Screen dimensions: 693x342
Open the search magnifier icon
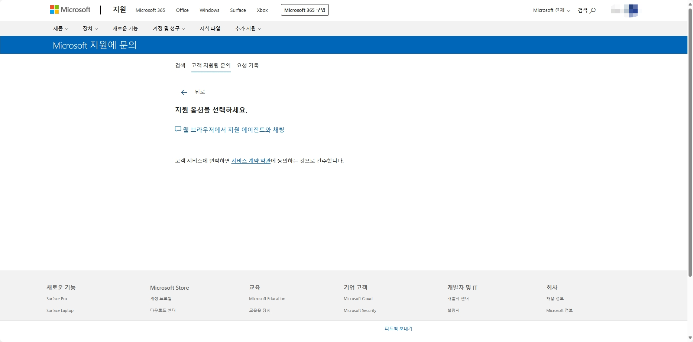point(593,10)
